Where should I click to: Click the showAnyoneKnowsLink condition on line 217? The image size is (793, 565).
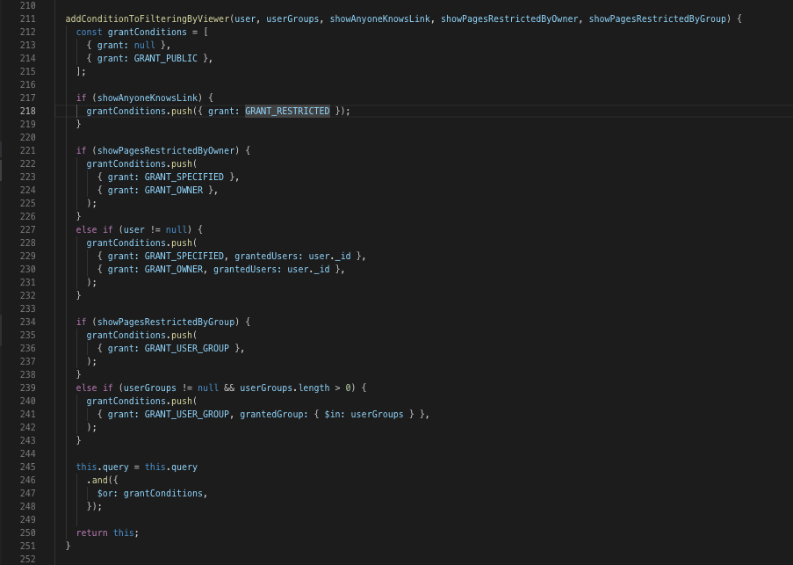tap(148, 98)
